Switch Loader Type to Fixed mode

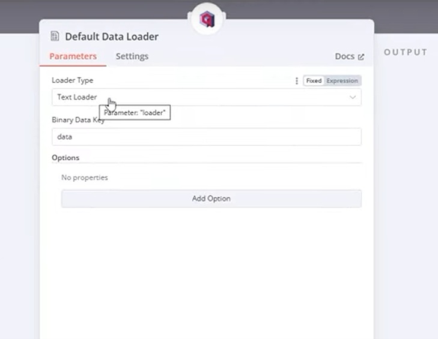click(314, 81)
